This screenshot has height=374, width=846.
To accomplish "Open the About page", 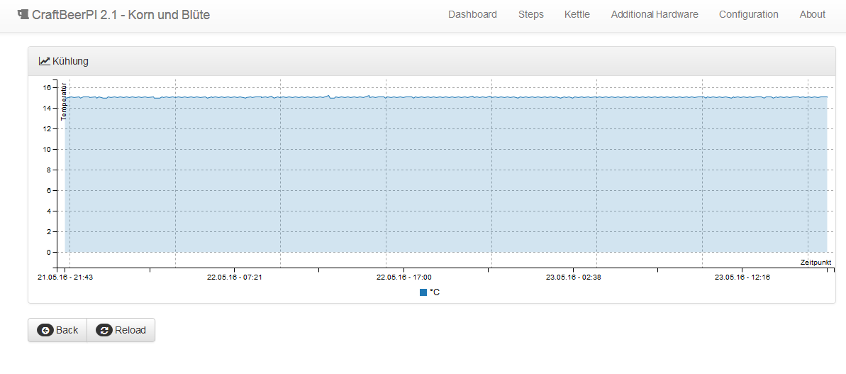I will [x=812, y=14].
